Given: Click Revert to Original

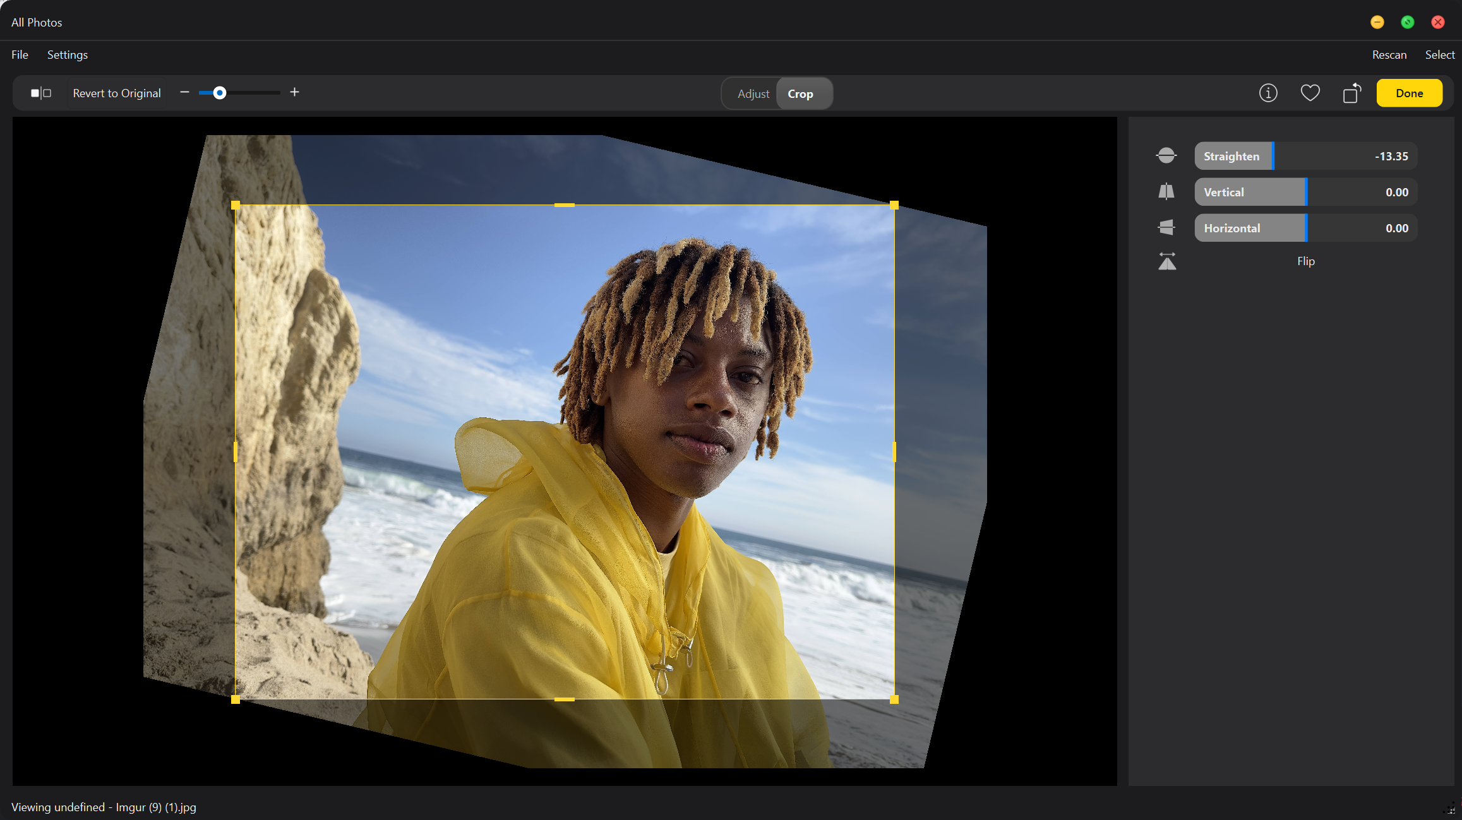Looking at the screenshot, I should coord(116,93).
